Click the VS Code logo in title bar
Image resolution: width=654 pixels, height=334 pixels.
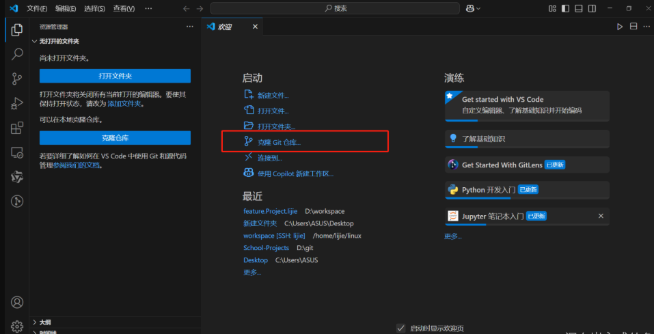[14, 8]
